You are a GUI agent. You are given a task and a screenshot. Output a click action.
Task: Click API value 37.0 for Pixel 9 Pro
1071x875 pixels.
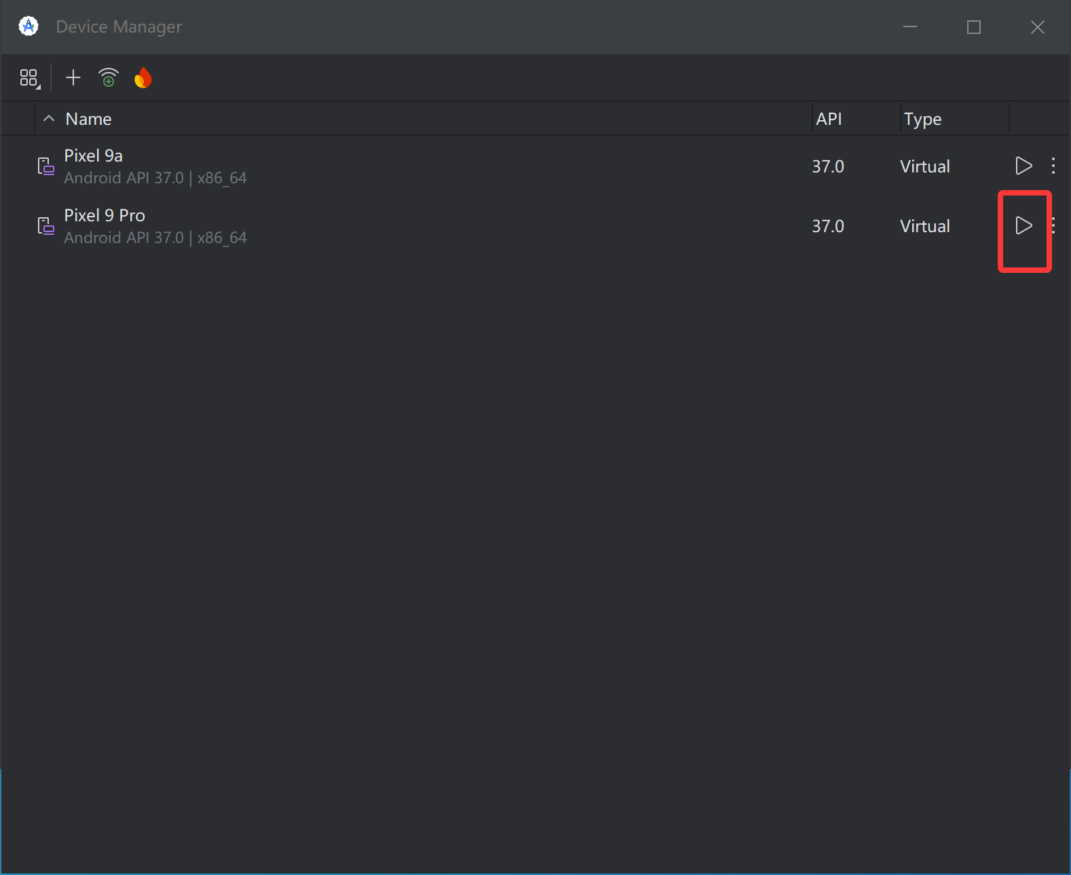coord(828,226)
